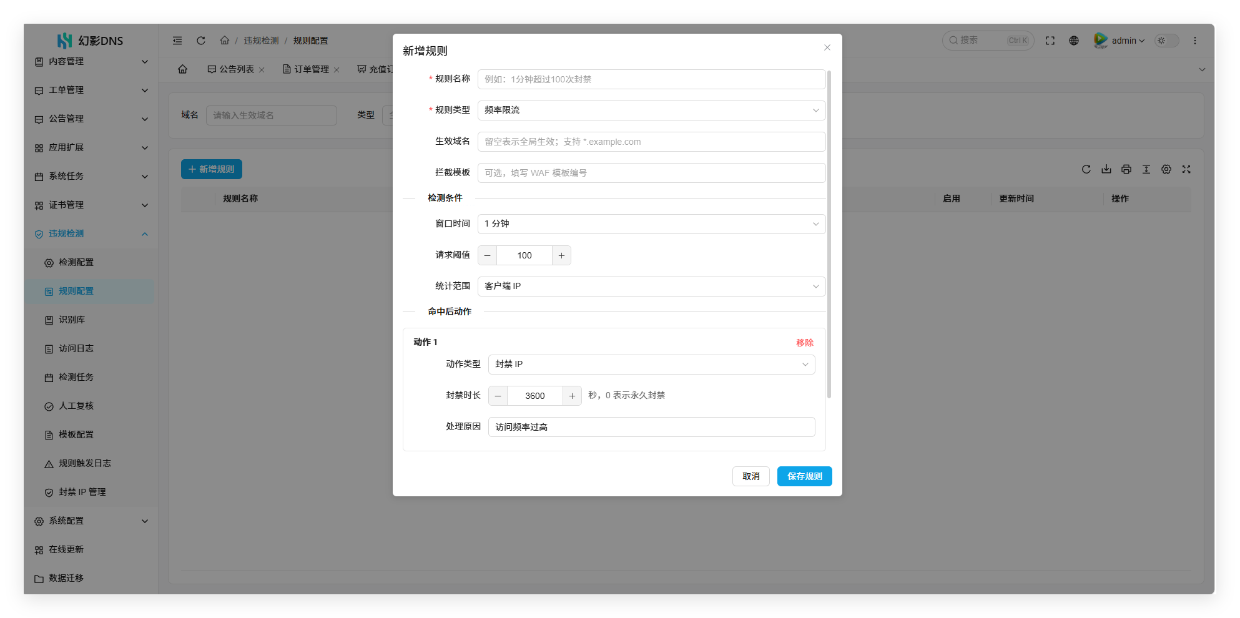Decrease the 封禁时长 value
The image size is (1240, 618).
(x=498, y=396)
